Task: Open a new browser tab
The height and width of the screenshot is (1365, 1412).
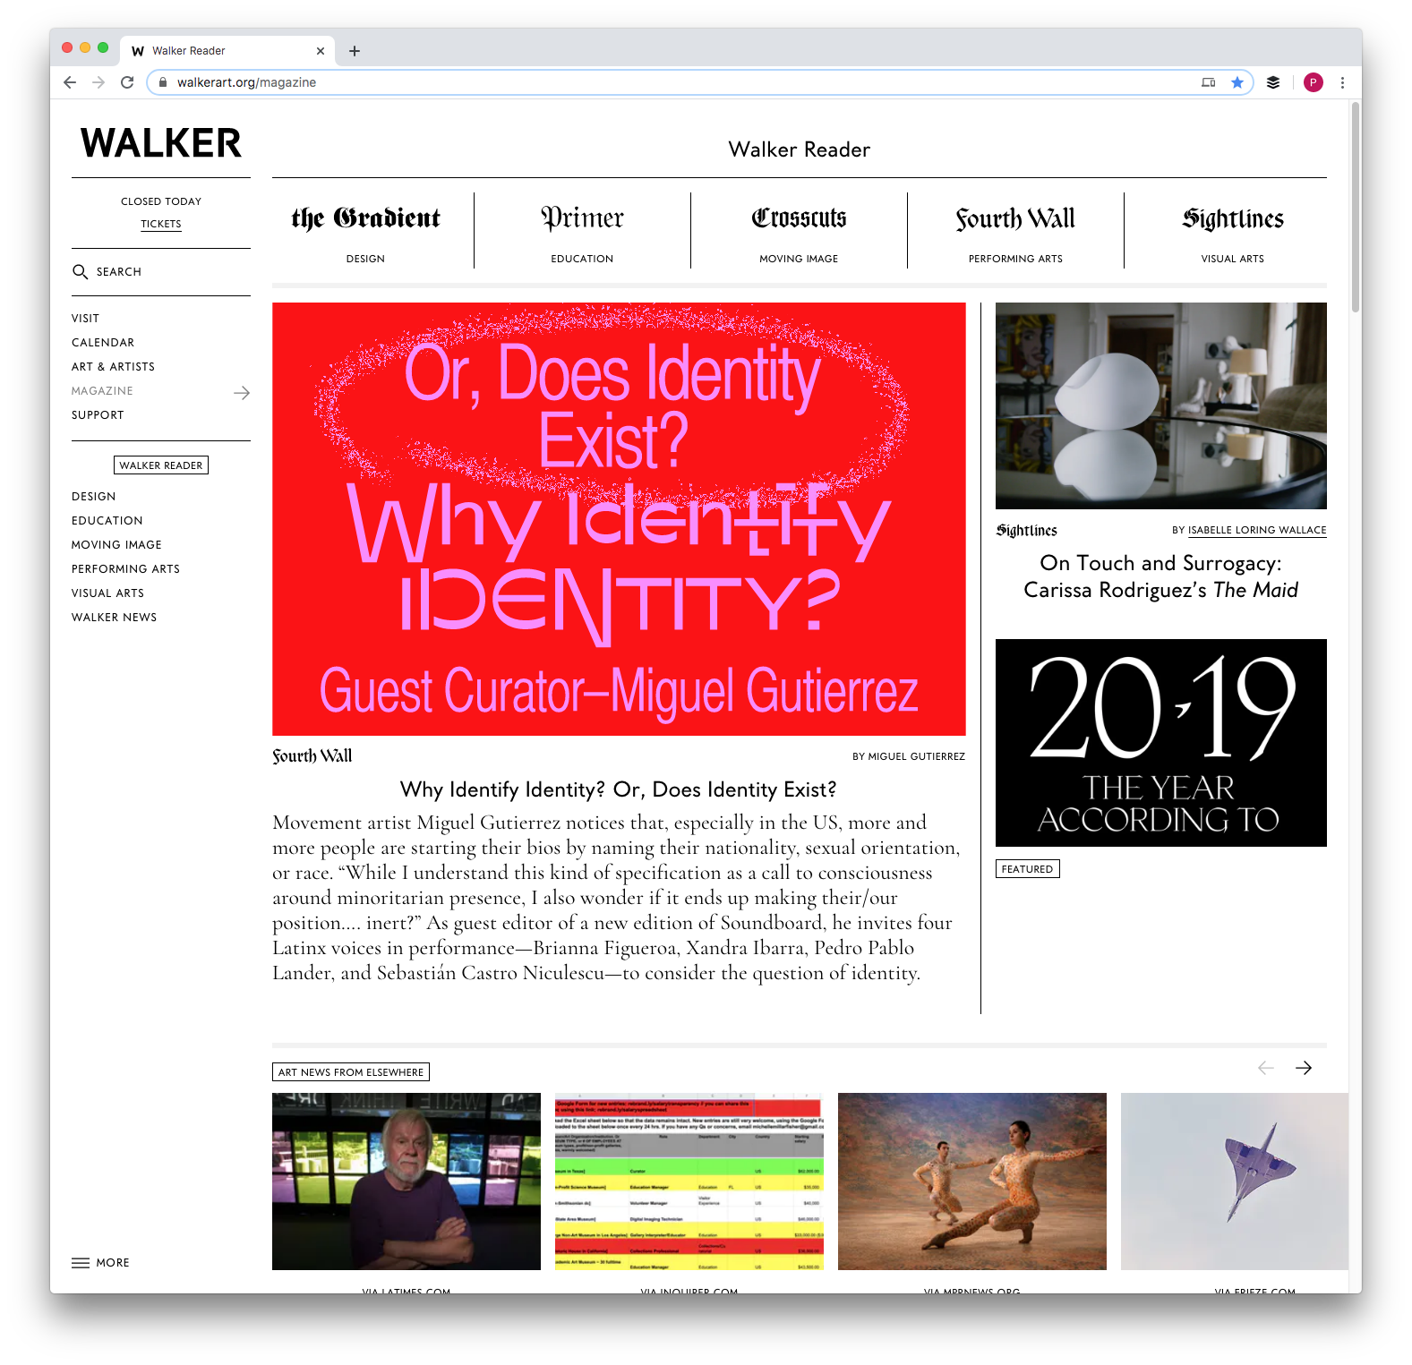Action: [x=355, y=51]
